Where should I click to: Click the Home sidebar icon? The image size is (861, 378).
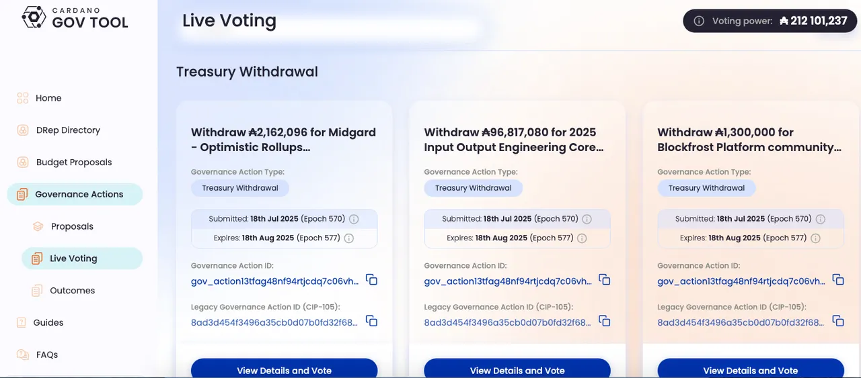[23, 98]
